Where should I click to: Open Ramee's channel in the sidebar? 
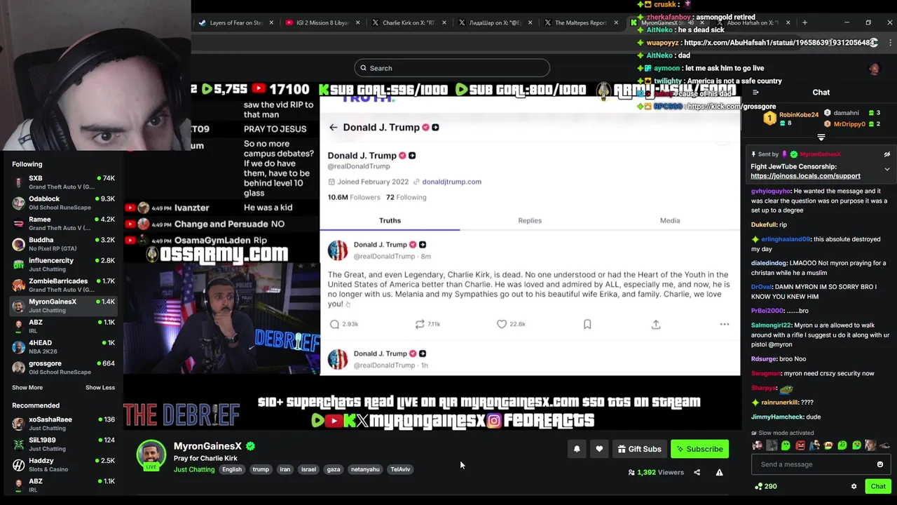click(63, 224)
